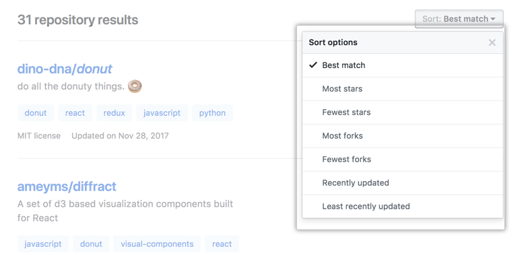Click the visual-components topic tag
The image size is (522, 255).
point(157,244)
